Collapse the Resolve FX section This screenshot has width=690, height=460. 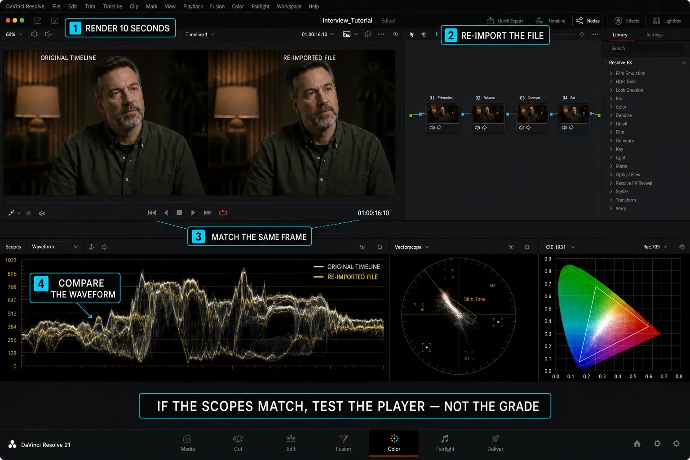click(684, 62)
